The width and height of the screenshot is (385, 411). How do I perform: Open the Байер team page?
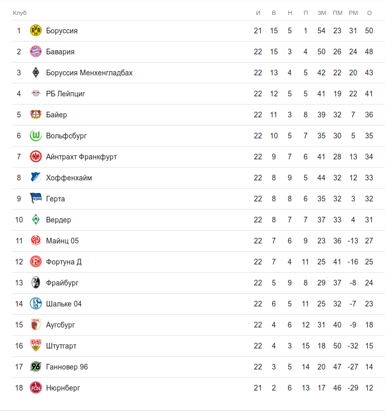pos(56,115)
